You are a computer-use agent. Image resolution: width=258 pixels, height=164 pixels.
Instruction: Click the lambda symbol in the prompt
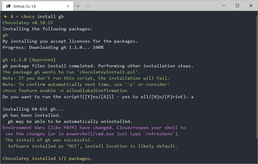(12, 16)
